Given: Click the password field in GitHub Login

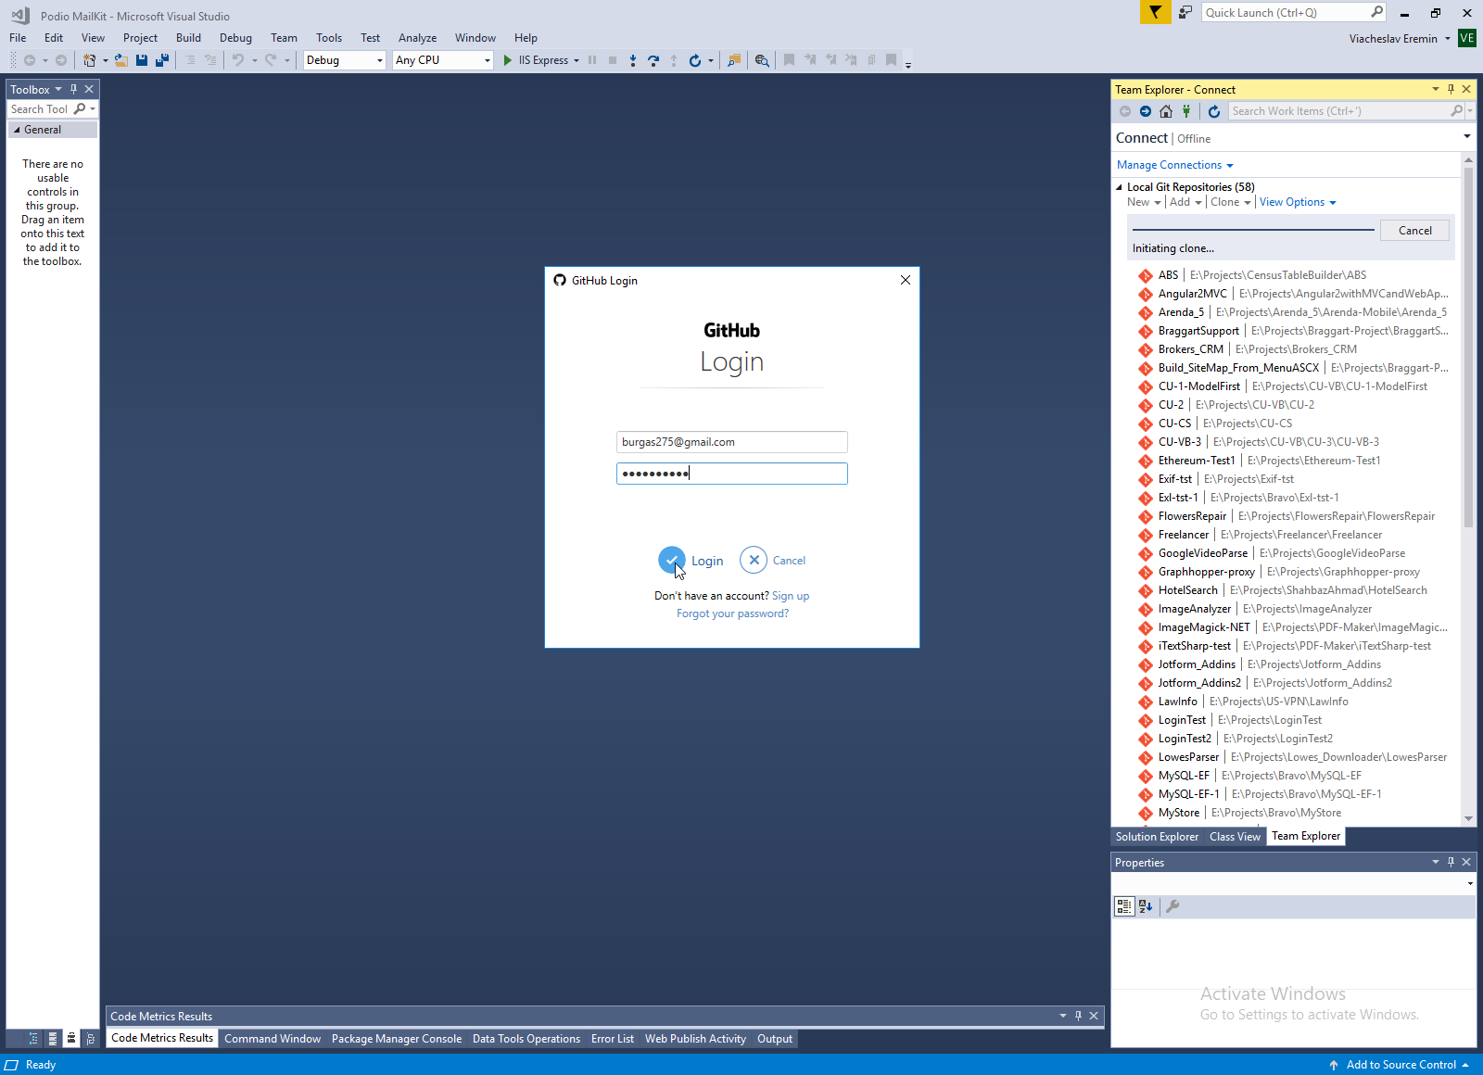Looking at the screenshot, I should 732,474.
